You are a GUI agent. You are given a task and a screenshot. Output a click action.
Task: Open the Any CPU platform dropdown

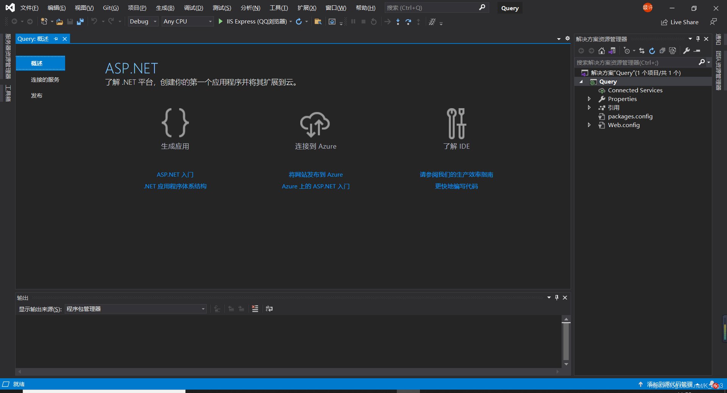[x=187, y=22]
